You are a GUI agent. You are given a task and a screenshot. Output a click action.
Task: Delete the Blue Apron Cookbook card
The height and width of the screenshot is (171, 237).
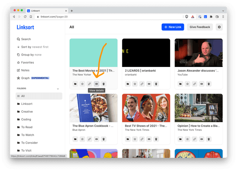(103, 139)
